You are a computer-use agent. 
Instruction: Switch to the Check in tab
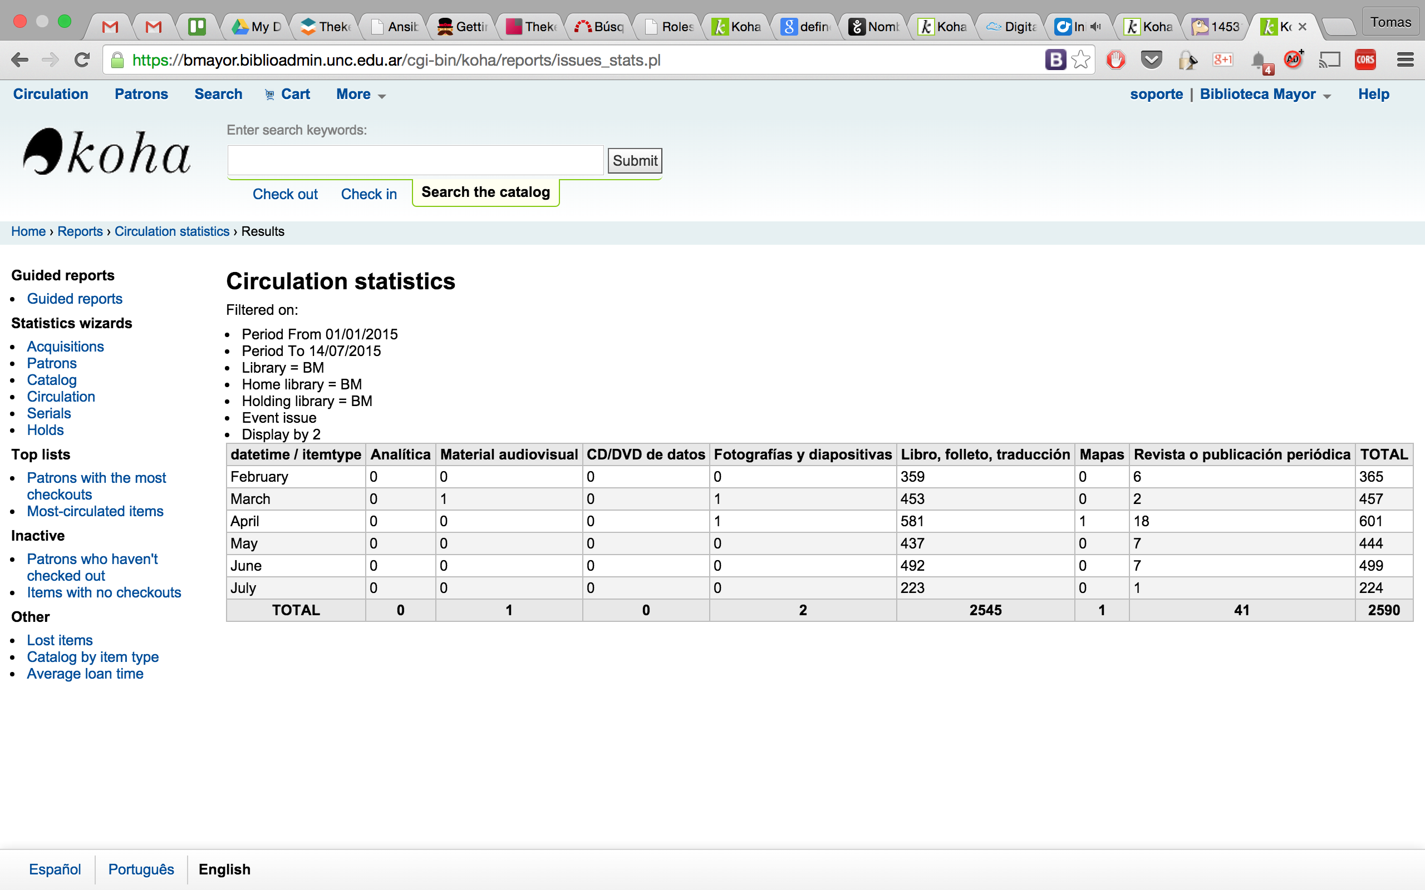coord(368,194)
